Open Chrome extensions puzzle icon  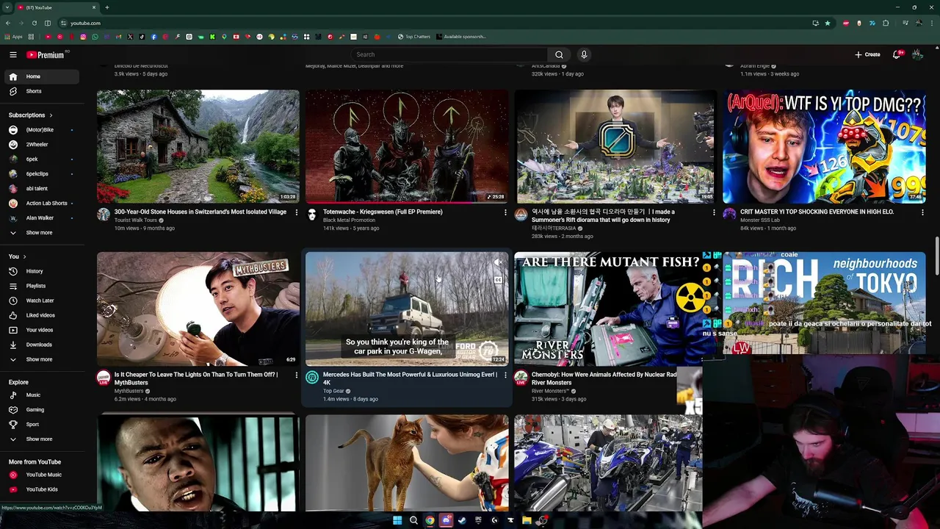click(885, 24)
